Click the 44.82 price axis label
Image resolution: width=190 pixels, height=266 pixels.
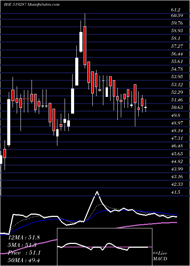coord(177,161)
